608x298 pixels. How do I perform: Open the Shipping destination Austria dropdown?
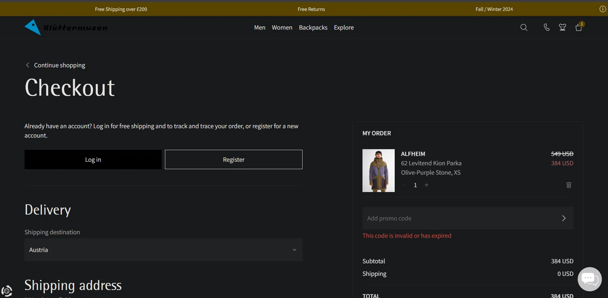pyautogui.click(x=163, y=250)
